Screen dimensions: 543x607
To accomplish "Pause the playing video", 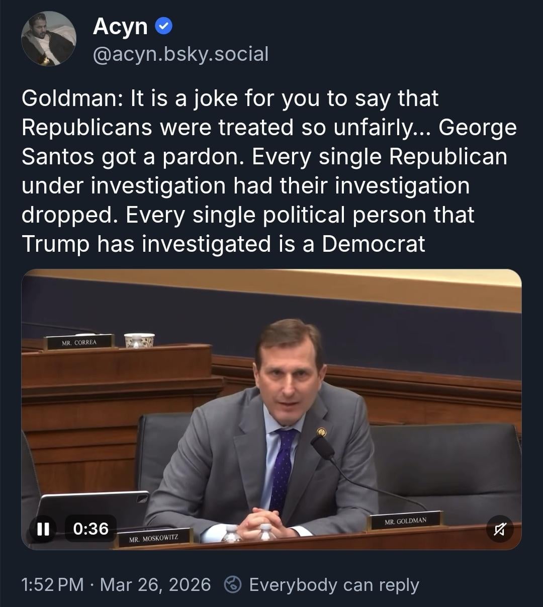I will pos(43,528).
